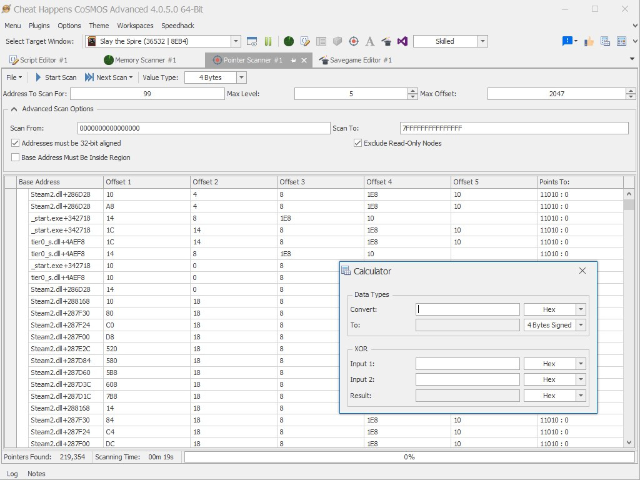Click the letter A text tool icon
This screenshot has height=480, width=640.
[x=370, y=41]
